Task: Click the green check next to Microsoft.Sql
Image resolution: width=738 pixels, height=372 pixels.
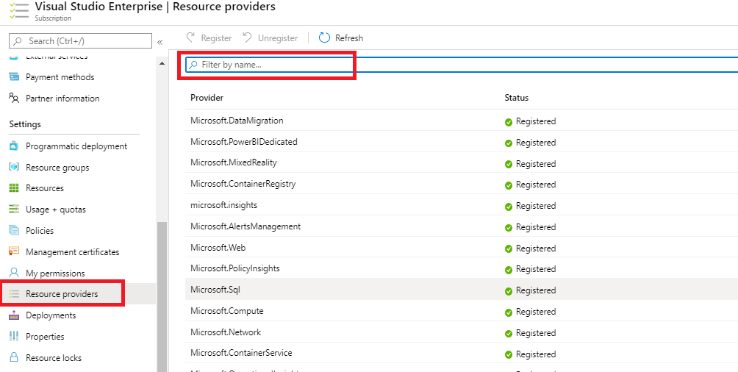Action: 509,291
